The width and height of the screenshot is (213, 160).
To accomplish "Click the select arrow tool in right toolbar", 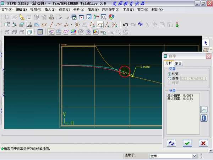I will pyautogui.click(x=206, y=43).
